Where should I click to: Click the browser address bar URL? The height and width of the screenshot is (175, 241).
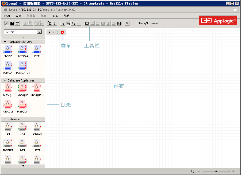pos(42,10)
